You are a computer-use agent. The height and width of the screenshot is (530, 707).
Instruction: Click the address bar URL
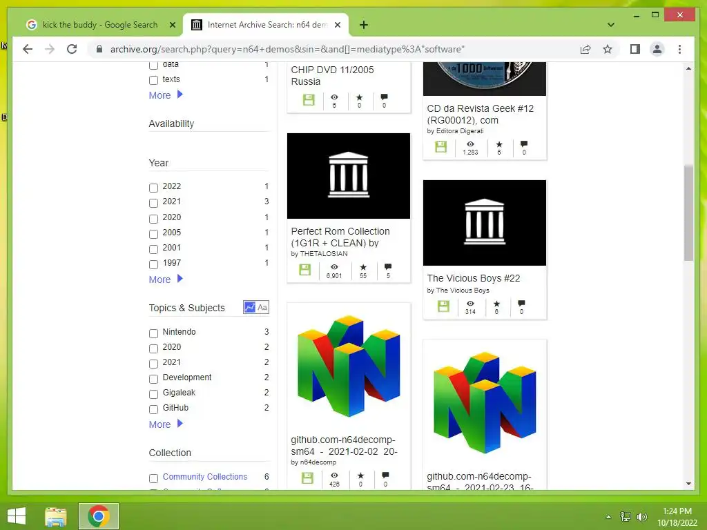[x=287, y=49]
